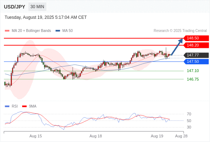
Task: Toggle the MA 50 legend entry
Action: pyautogui.click(x=64, y=31)
